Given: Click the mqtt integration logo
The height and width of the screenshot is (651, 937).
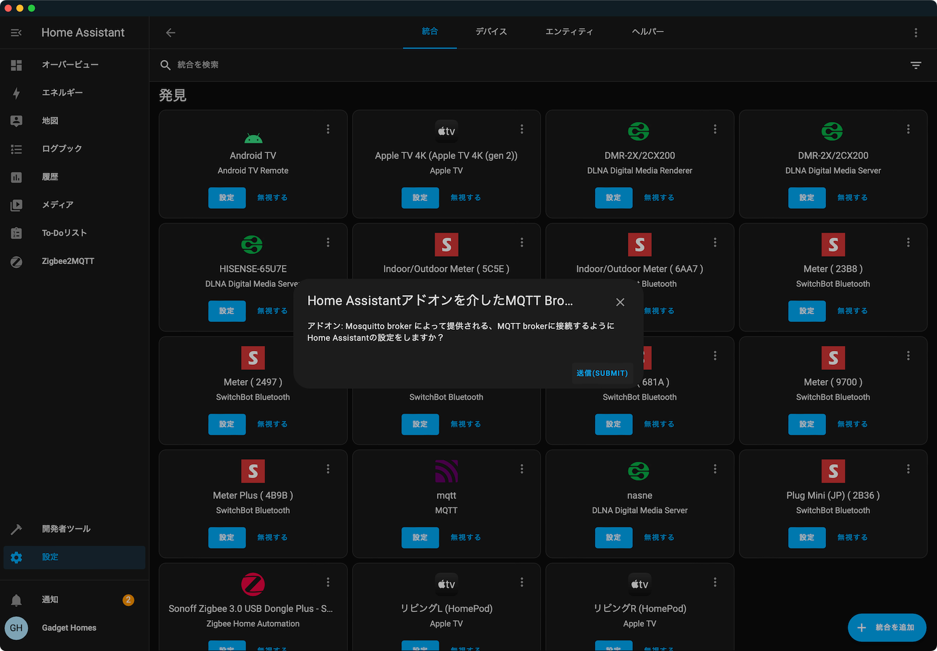Looking at the screenshot, I should pyautogui.click(x=447, y=471).
